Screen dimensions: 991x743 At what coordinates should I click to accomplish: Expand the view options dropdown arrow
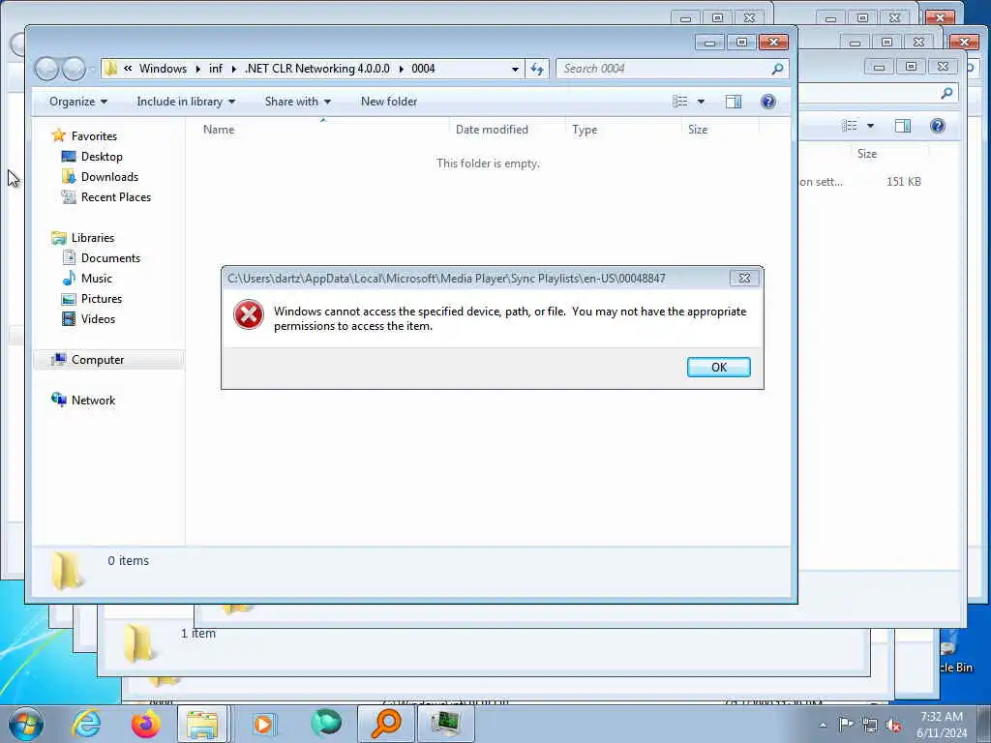(701, 102)
